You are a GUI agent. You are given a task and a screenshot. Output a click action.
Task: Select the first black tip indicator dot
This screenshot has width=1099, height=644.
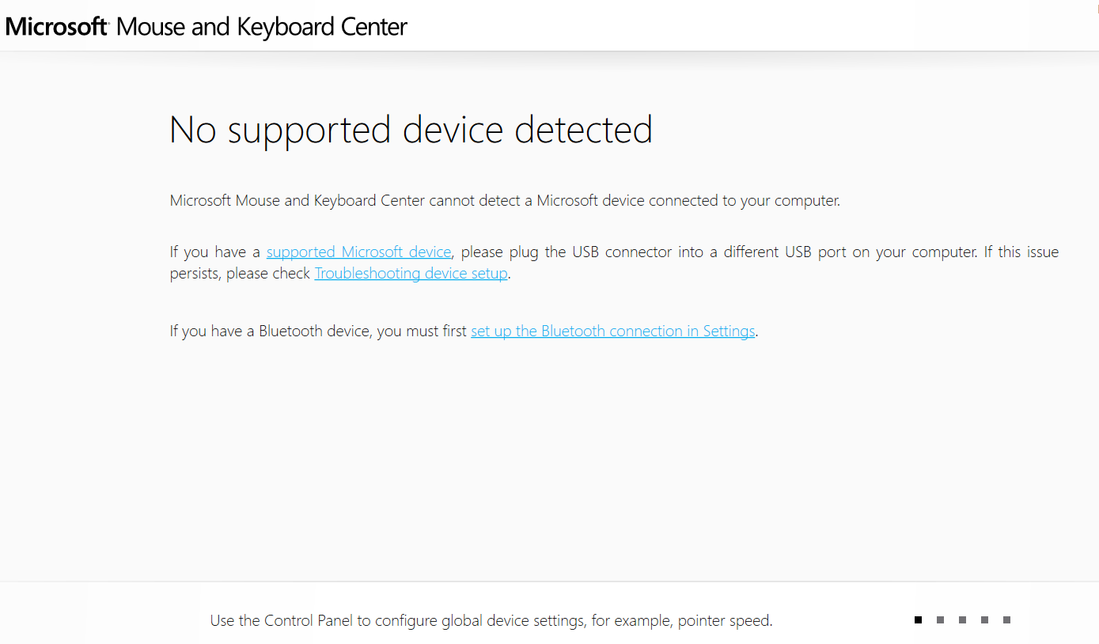click(x=918, y=620)
